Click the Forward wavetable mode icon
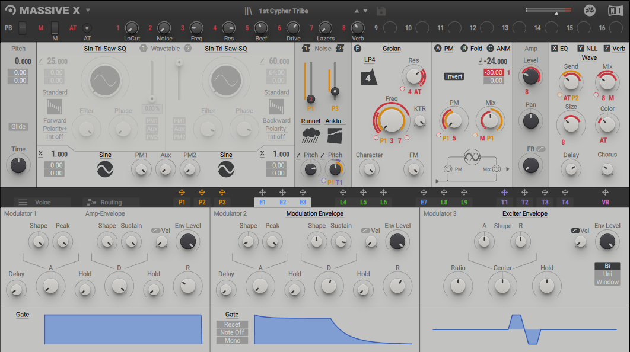 click(54, 107)
